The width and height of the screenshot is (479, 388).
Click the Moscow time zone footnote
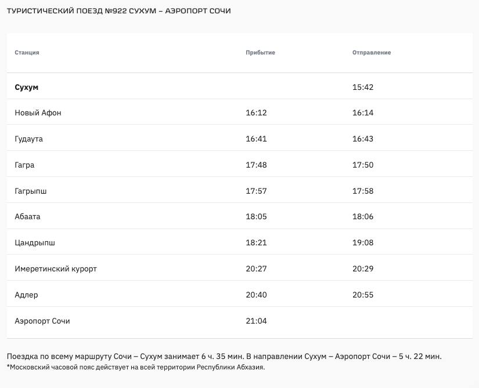point(136,367)
